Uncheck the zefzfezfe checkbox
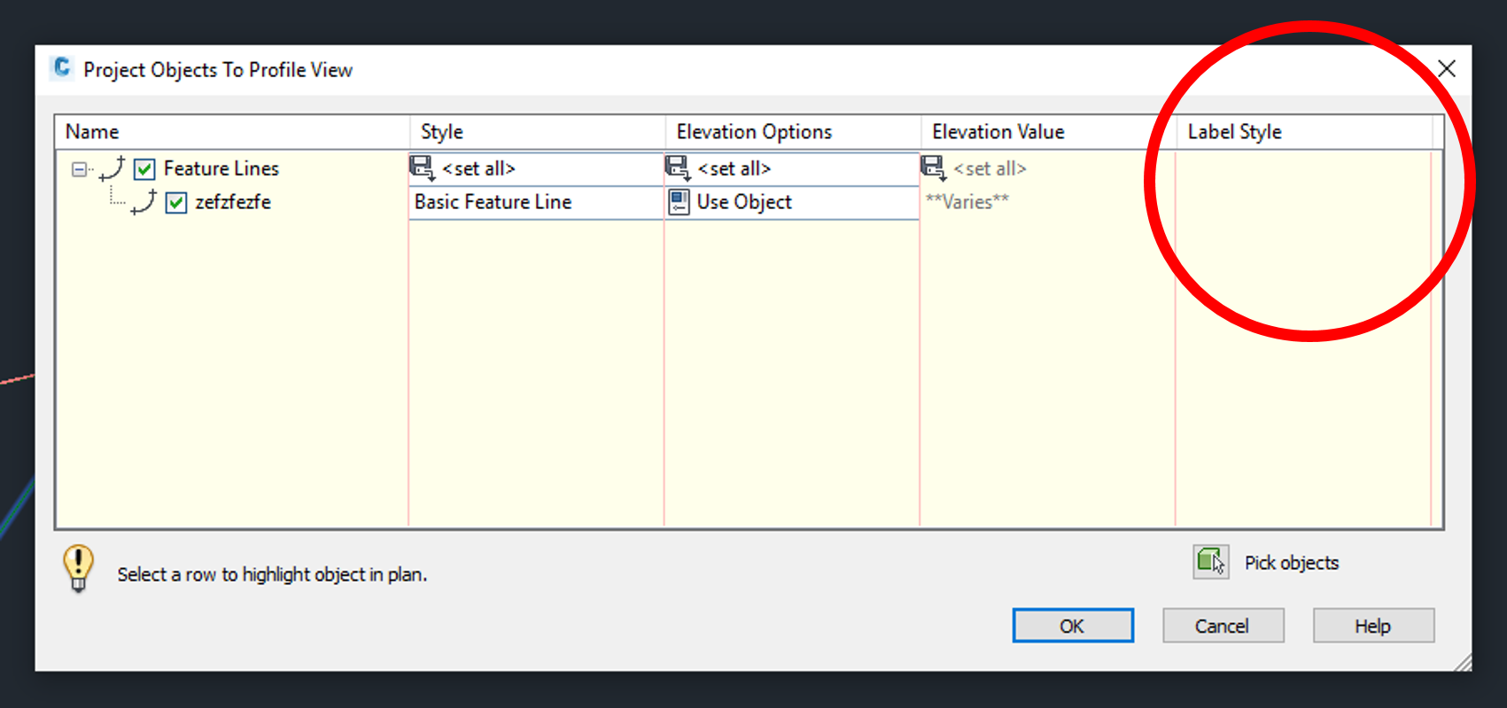Image resolution: width=1507 pixels, height=708 pixels. coord(176,203)
